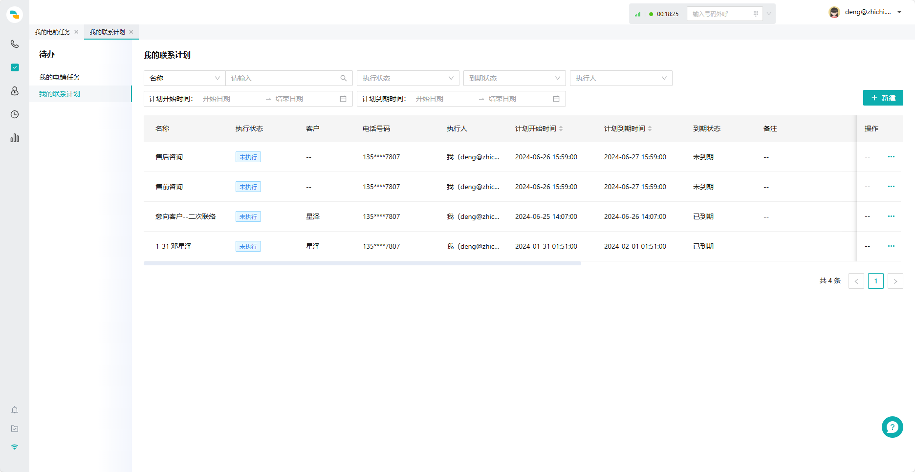Click 2024-01-31 01:51:00 start time cell
Screen dimensions: 915x472
(546, 246)
